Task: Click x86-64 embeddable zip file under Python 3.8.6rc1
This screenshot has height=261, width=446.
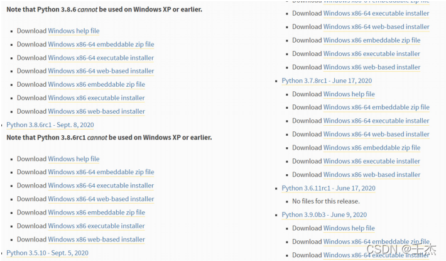Action: tap(101, 172)
